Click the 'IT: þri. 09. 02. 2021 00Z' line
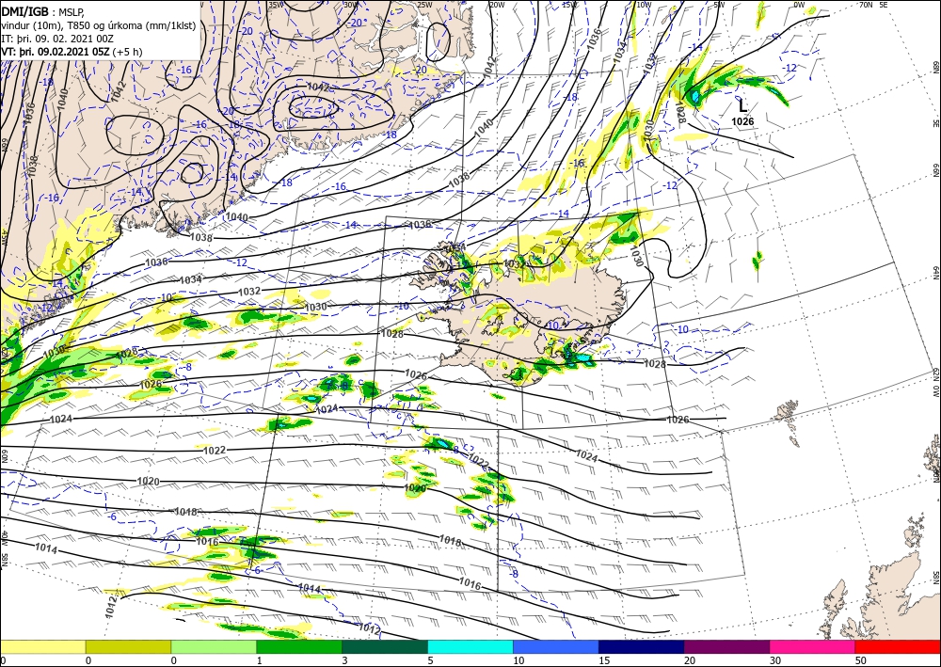 coord(57,39)
